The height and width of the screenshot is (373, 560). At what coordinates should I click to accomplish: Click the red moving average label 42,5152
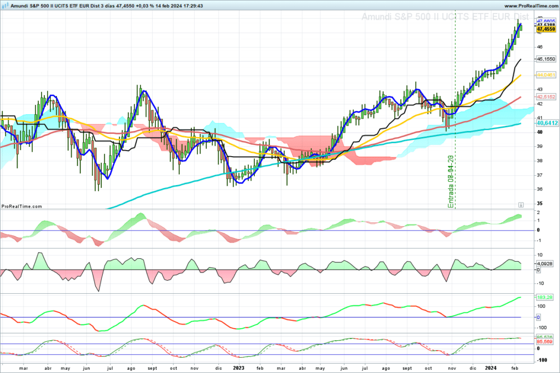pyautogui.click(x=546, y=97)
